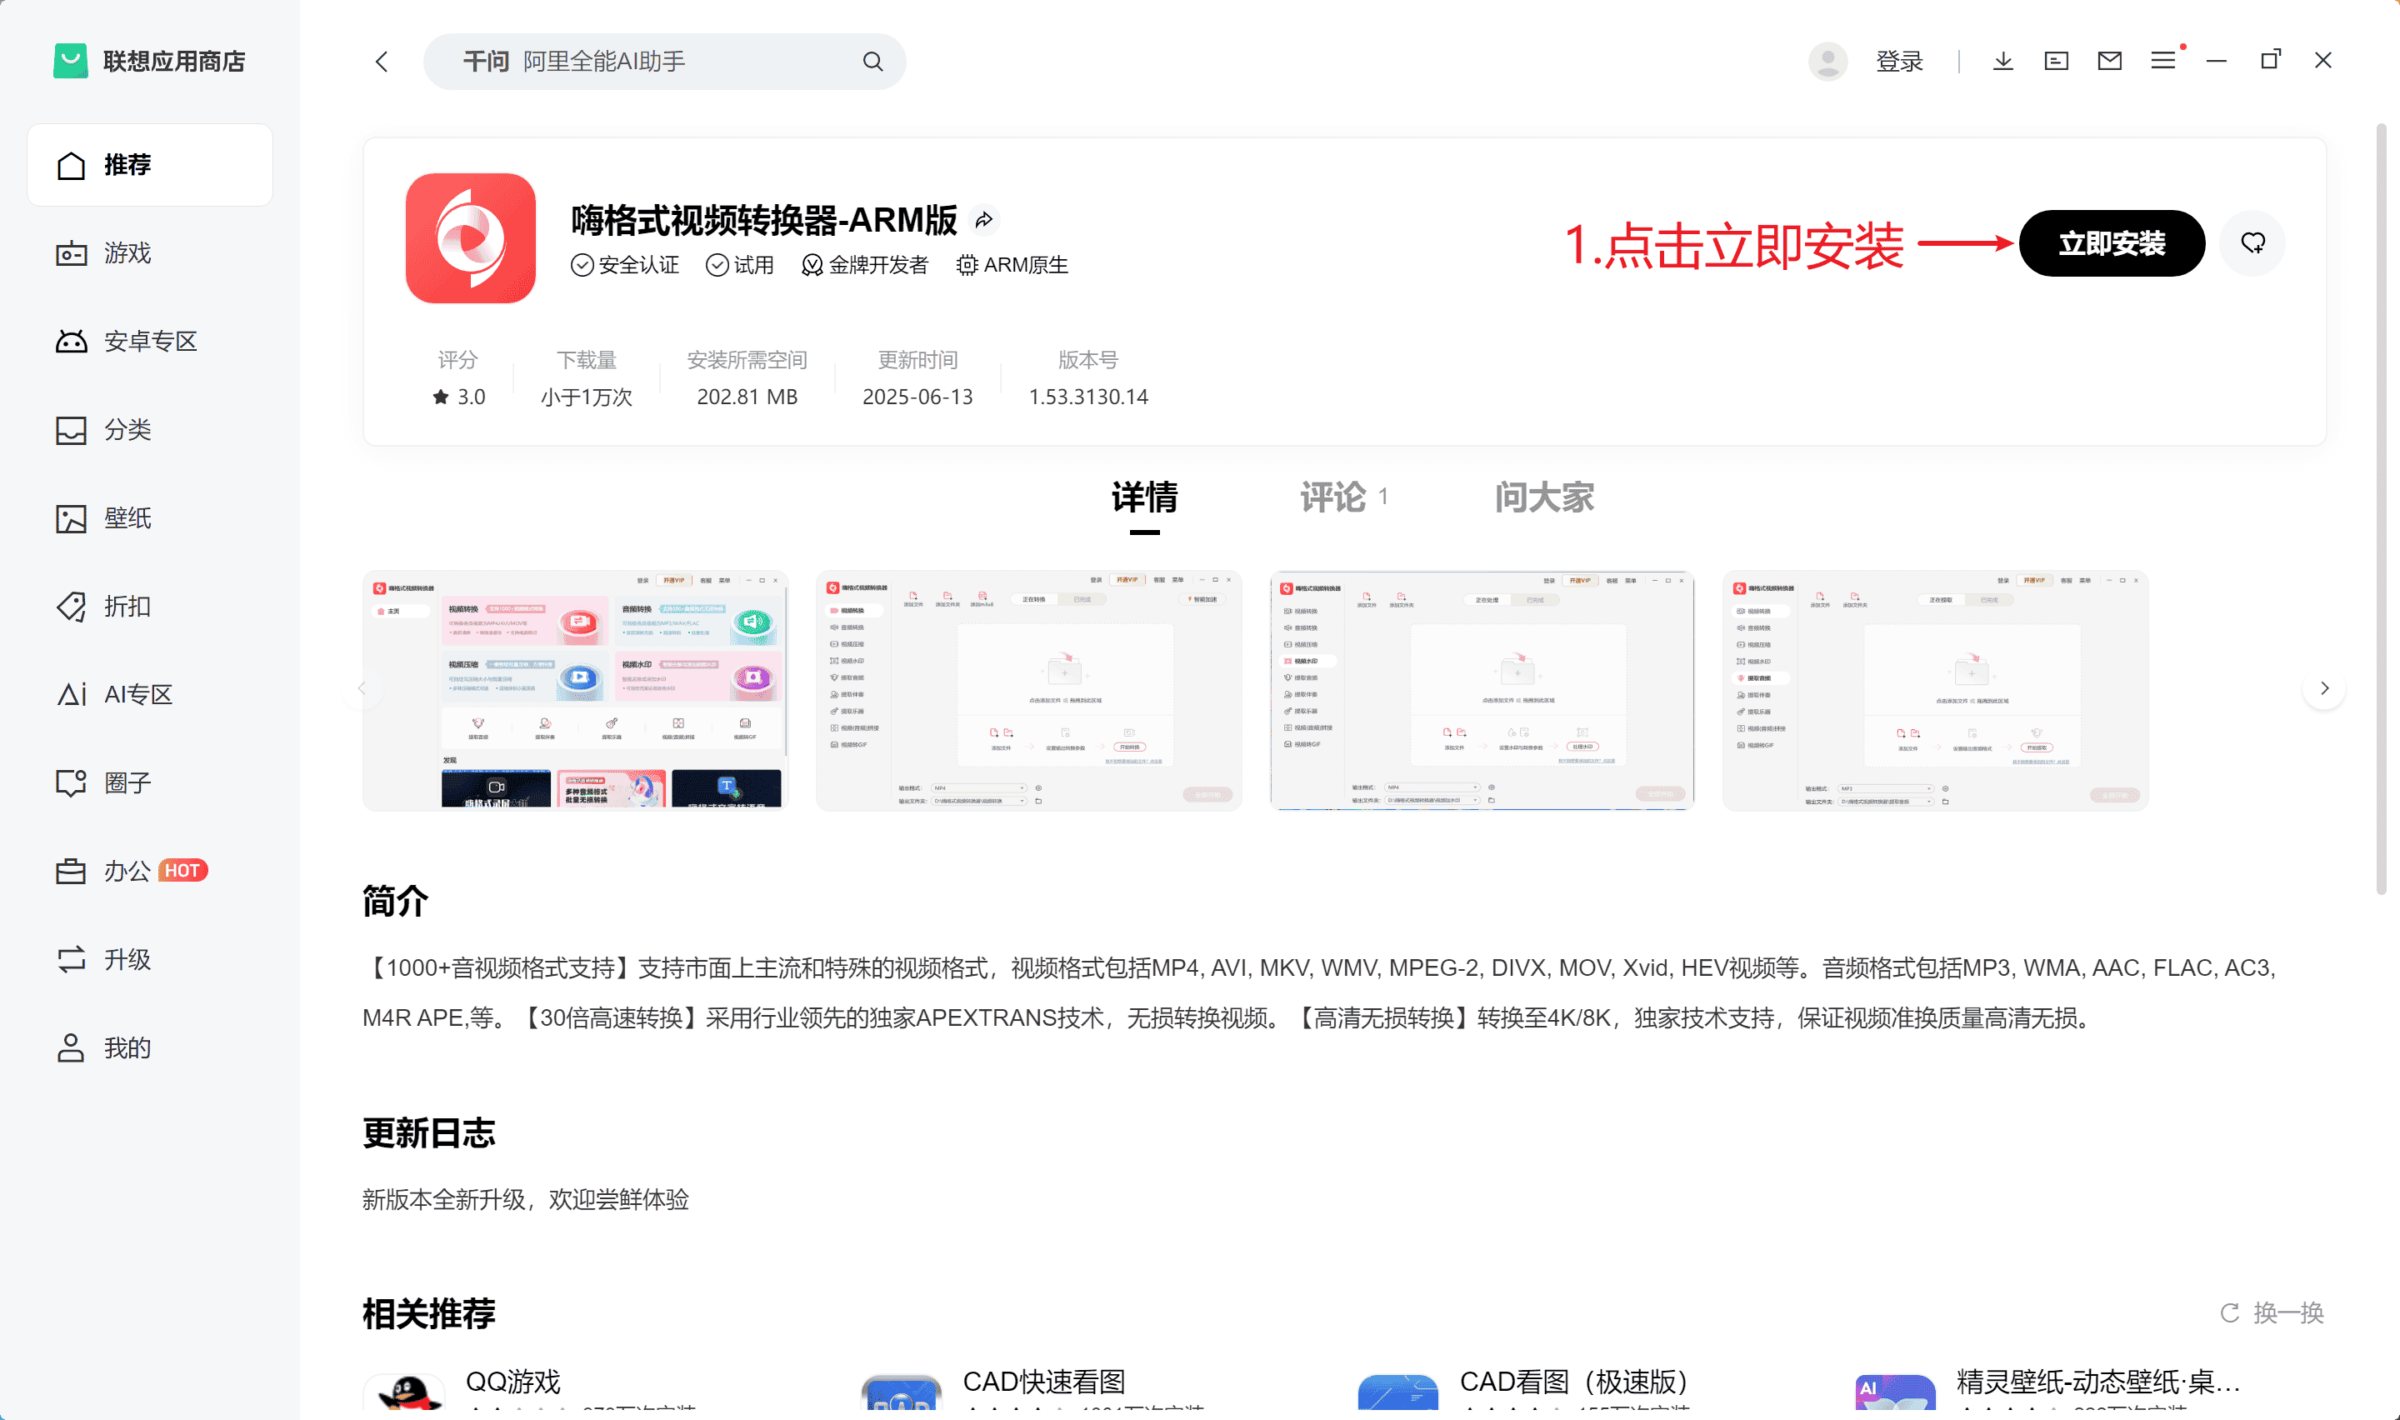Add app to favorites heart icon
Image resolution: width=2400 pixels, height=1420 pixels.
tap(2252, 243)
